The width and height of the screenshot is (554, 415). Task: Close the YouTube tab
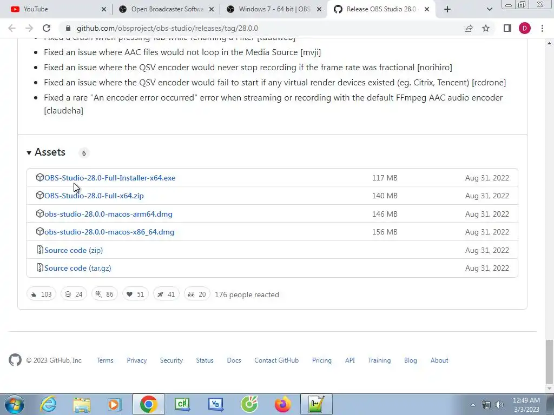pos(103,9)
